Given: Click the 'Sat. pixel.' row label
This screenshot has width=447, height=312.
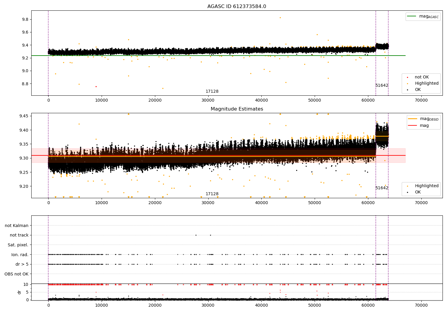Looking at the screenshot, I should [18, 245].
